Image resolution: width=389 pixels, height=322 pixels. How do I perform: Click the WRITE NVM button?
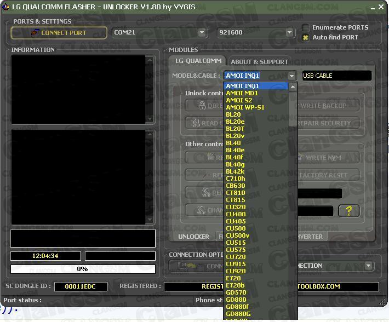pos(328,158)
